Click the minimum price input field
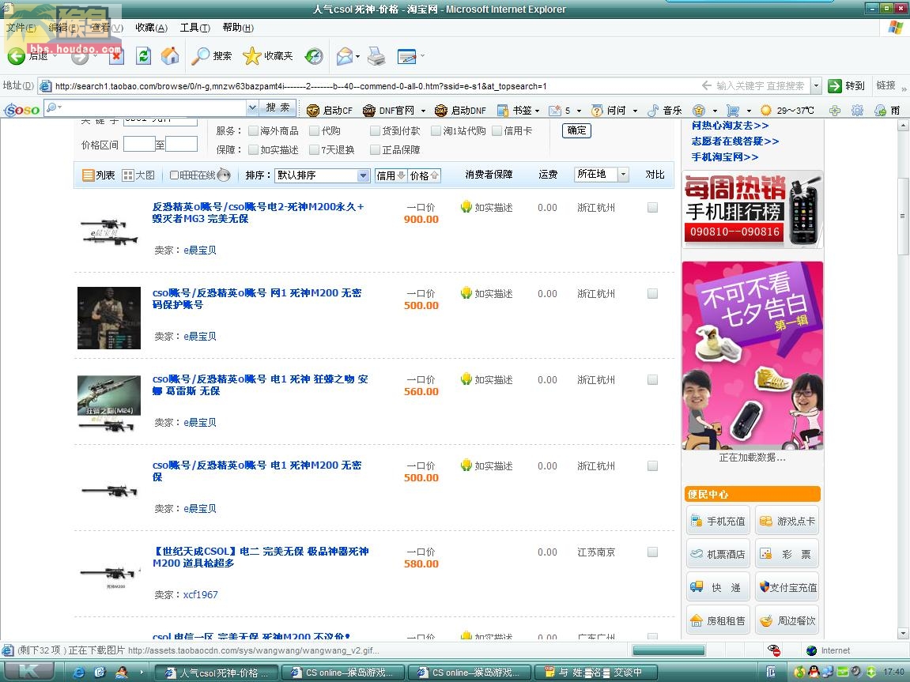 [138, 144]
